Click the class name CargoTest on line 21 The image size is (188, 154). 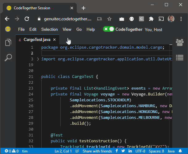(83, 76)
